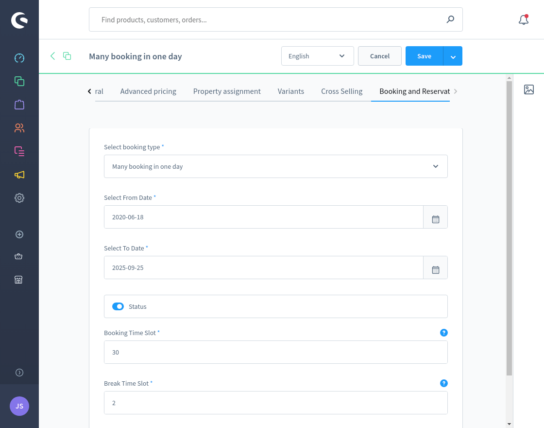
Task: Click the Status label text
Action: (x=137, y=306)
